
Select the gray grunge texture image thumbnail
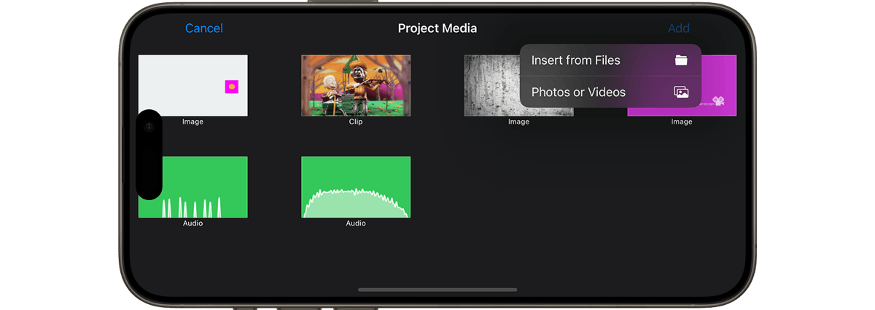(x=492, y=85)
